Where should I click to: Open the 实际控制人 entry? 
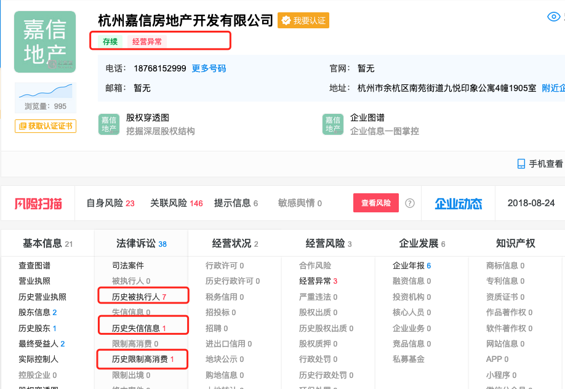tap(39, 359)
